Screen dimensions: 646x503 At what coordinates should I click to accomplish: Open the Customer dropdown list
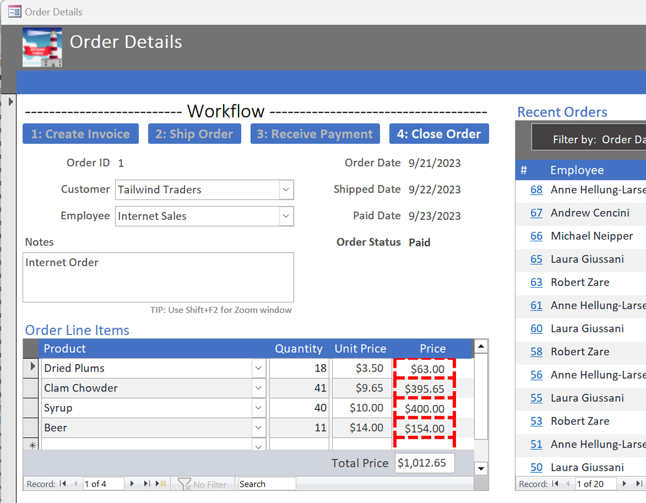[286, 190]
